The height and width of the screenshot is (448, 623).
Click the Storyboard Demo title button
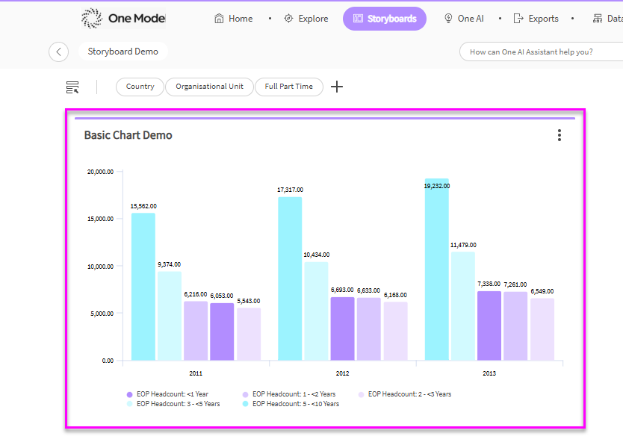(x=123, y=52)
